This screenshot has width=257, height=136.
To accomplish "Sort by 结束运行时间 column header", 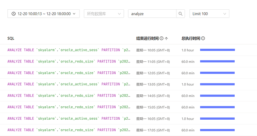I will pyautogui.click(x=147, y=38).
